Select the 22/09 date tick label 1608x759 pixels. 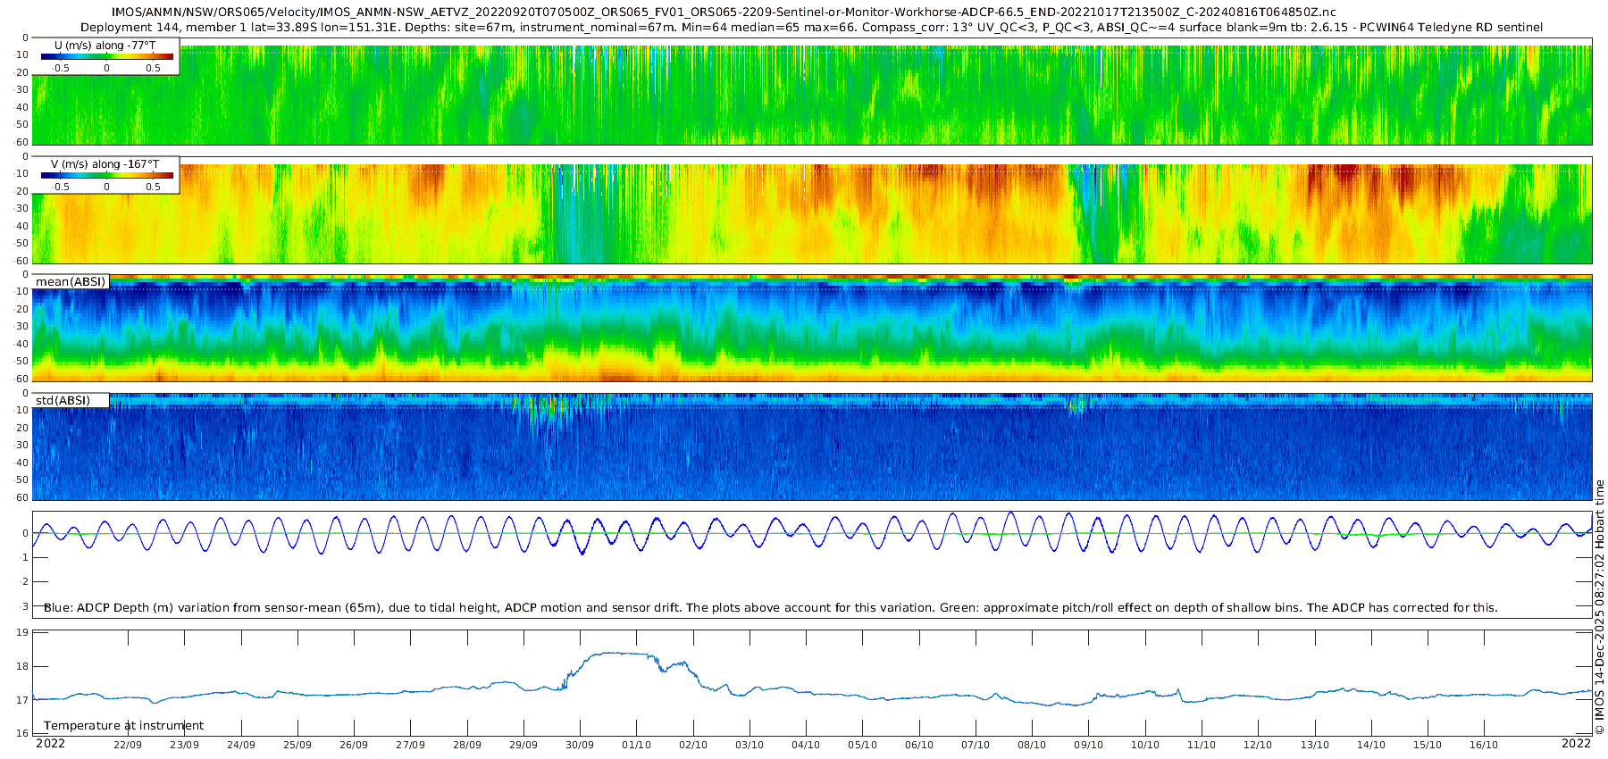coord(127,745)
